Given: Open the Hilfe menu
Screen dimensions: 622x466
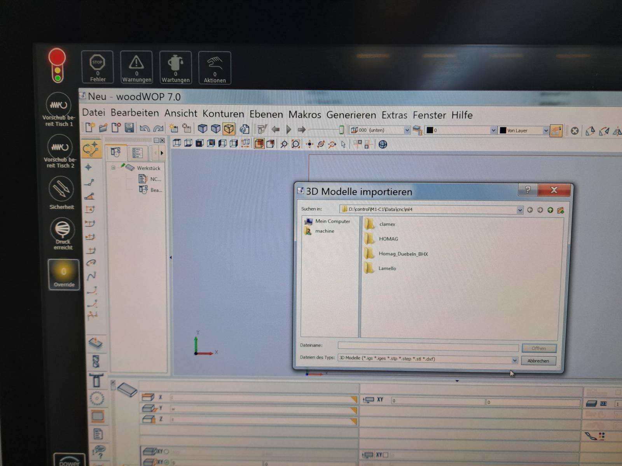Looking at the screenshot, I should pyautogui.click(x=462, y=115).
